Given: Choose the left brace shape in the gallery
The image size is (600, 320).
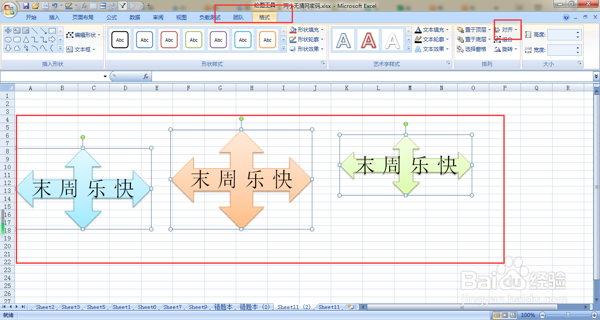Looking at the screenshot, I should coord(51,48).
